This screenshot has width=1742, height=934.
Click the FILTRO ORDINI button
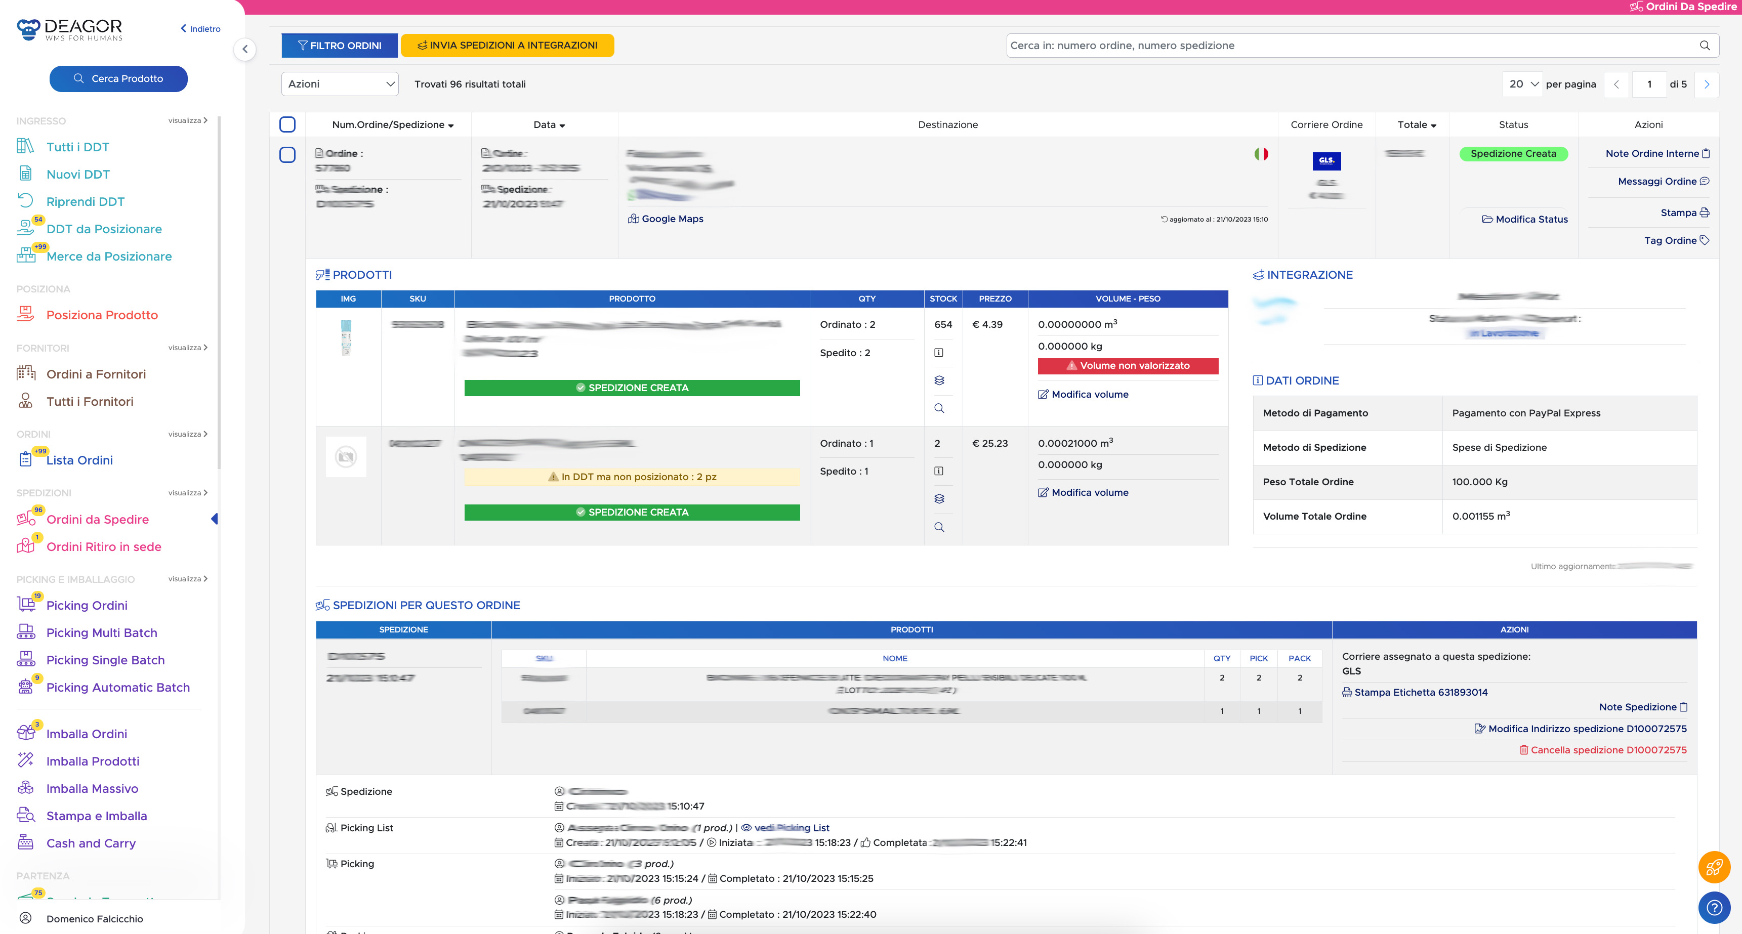click(x=340, y=45)
